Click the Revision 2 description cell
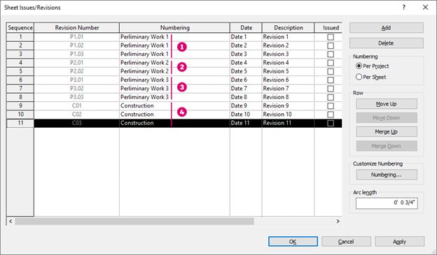 (289, 45)
